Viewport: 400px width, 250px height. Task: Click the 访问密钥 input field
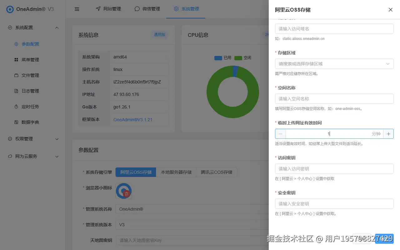tap(334, 169)
